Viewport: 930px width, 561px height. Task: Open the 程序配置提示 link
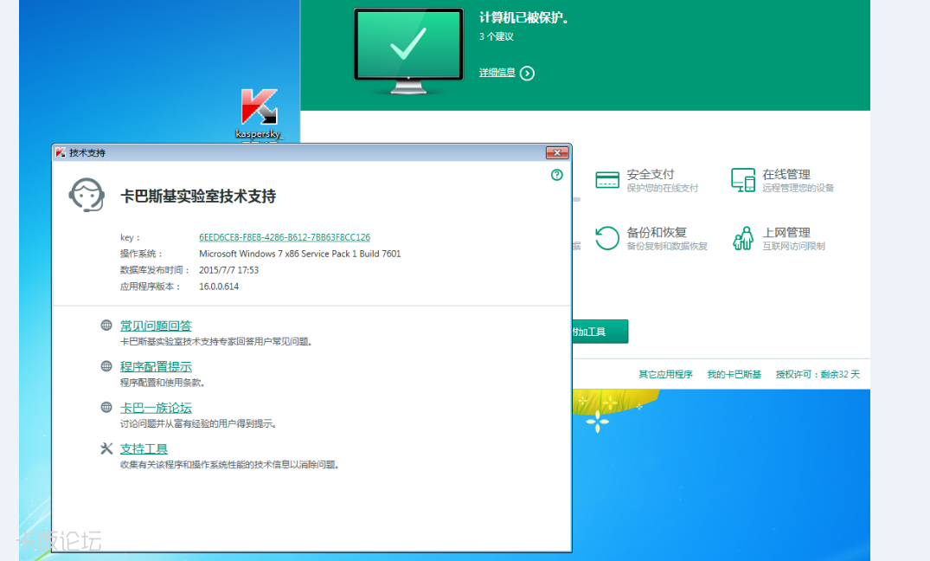(156, 367)
